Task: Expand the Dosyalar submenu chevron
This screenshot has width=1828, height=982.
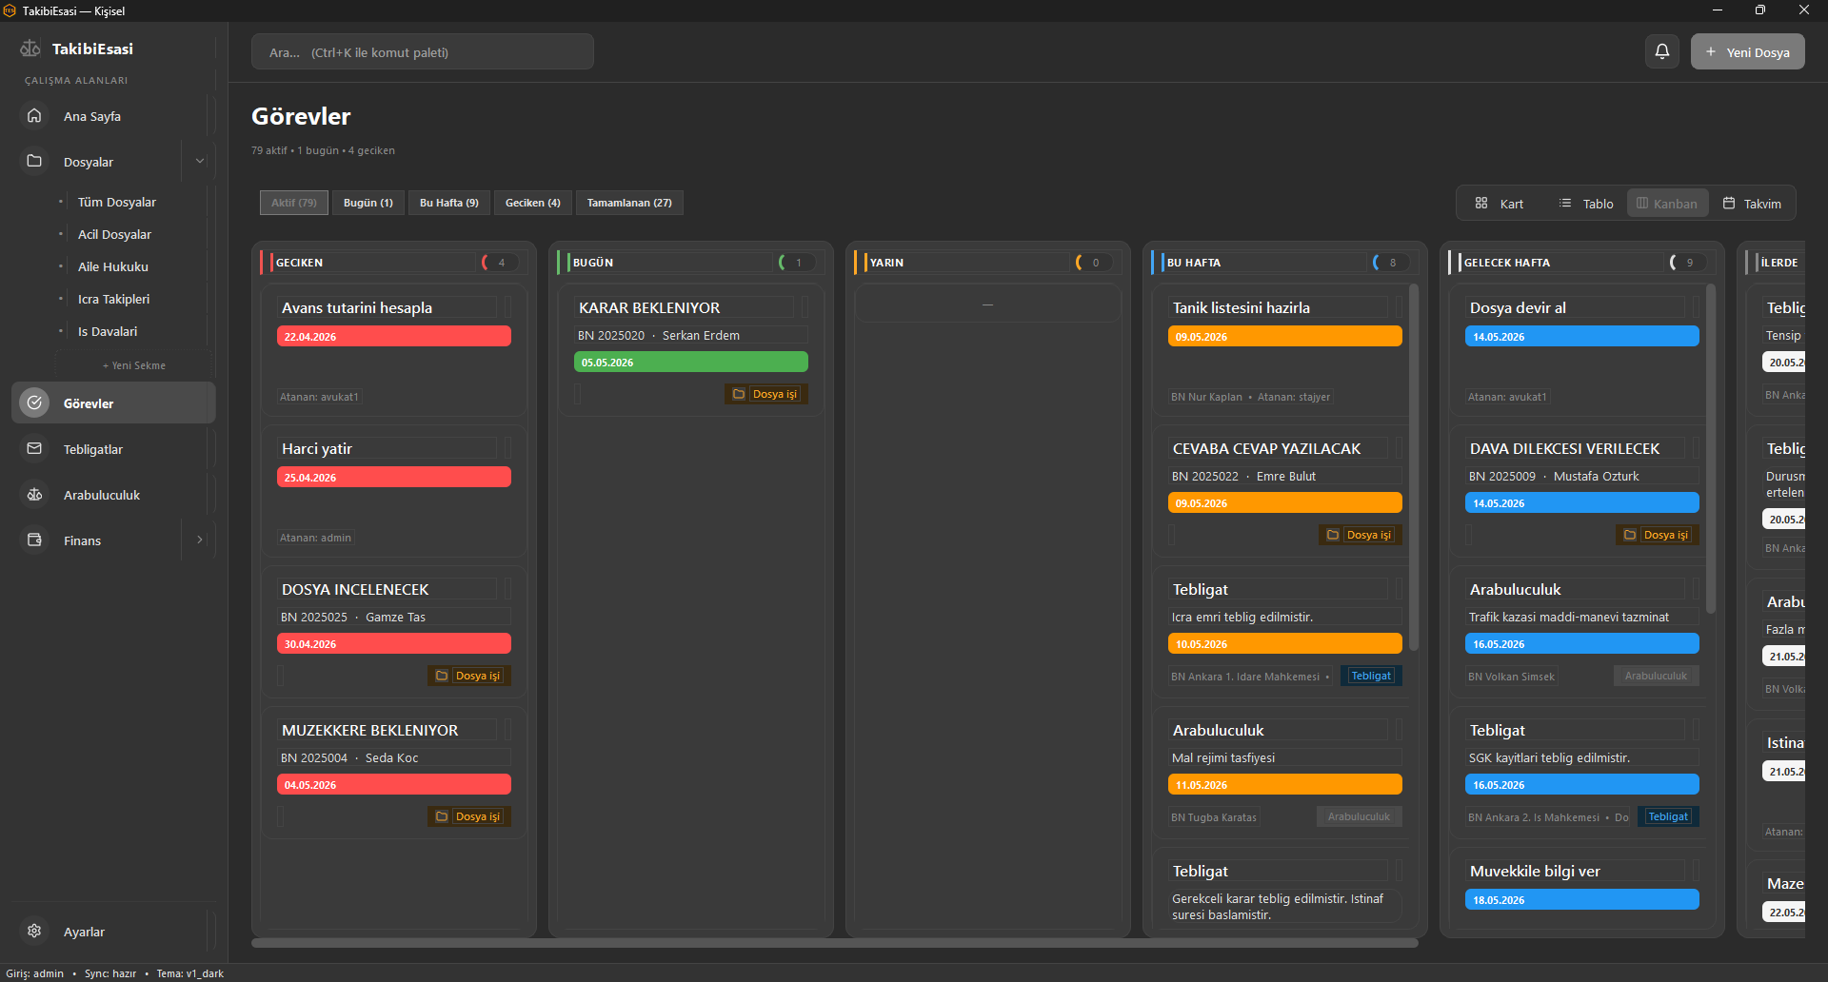Action: coord(200,161)
